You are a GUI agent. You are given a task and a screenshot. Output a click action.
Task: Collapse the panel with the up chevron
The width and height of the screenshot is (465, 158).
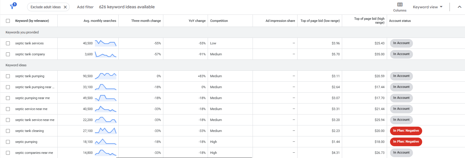click(x=459, y=7)
